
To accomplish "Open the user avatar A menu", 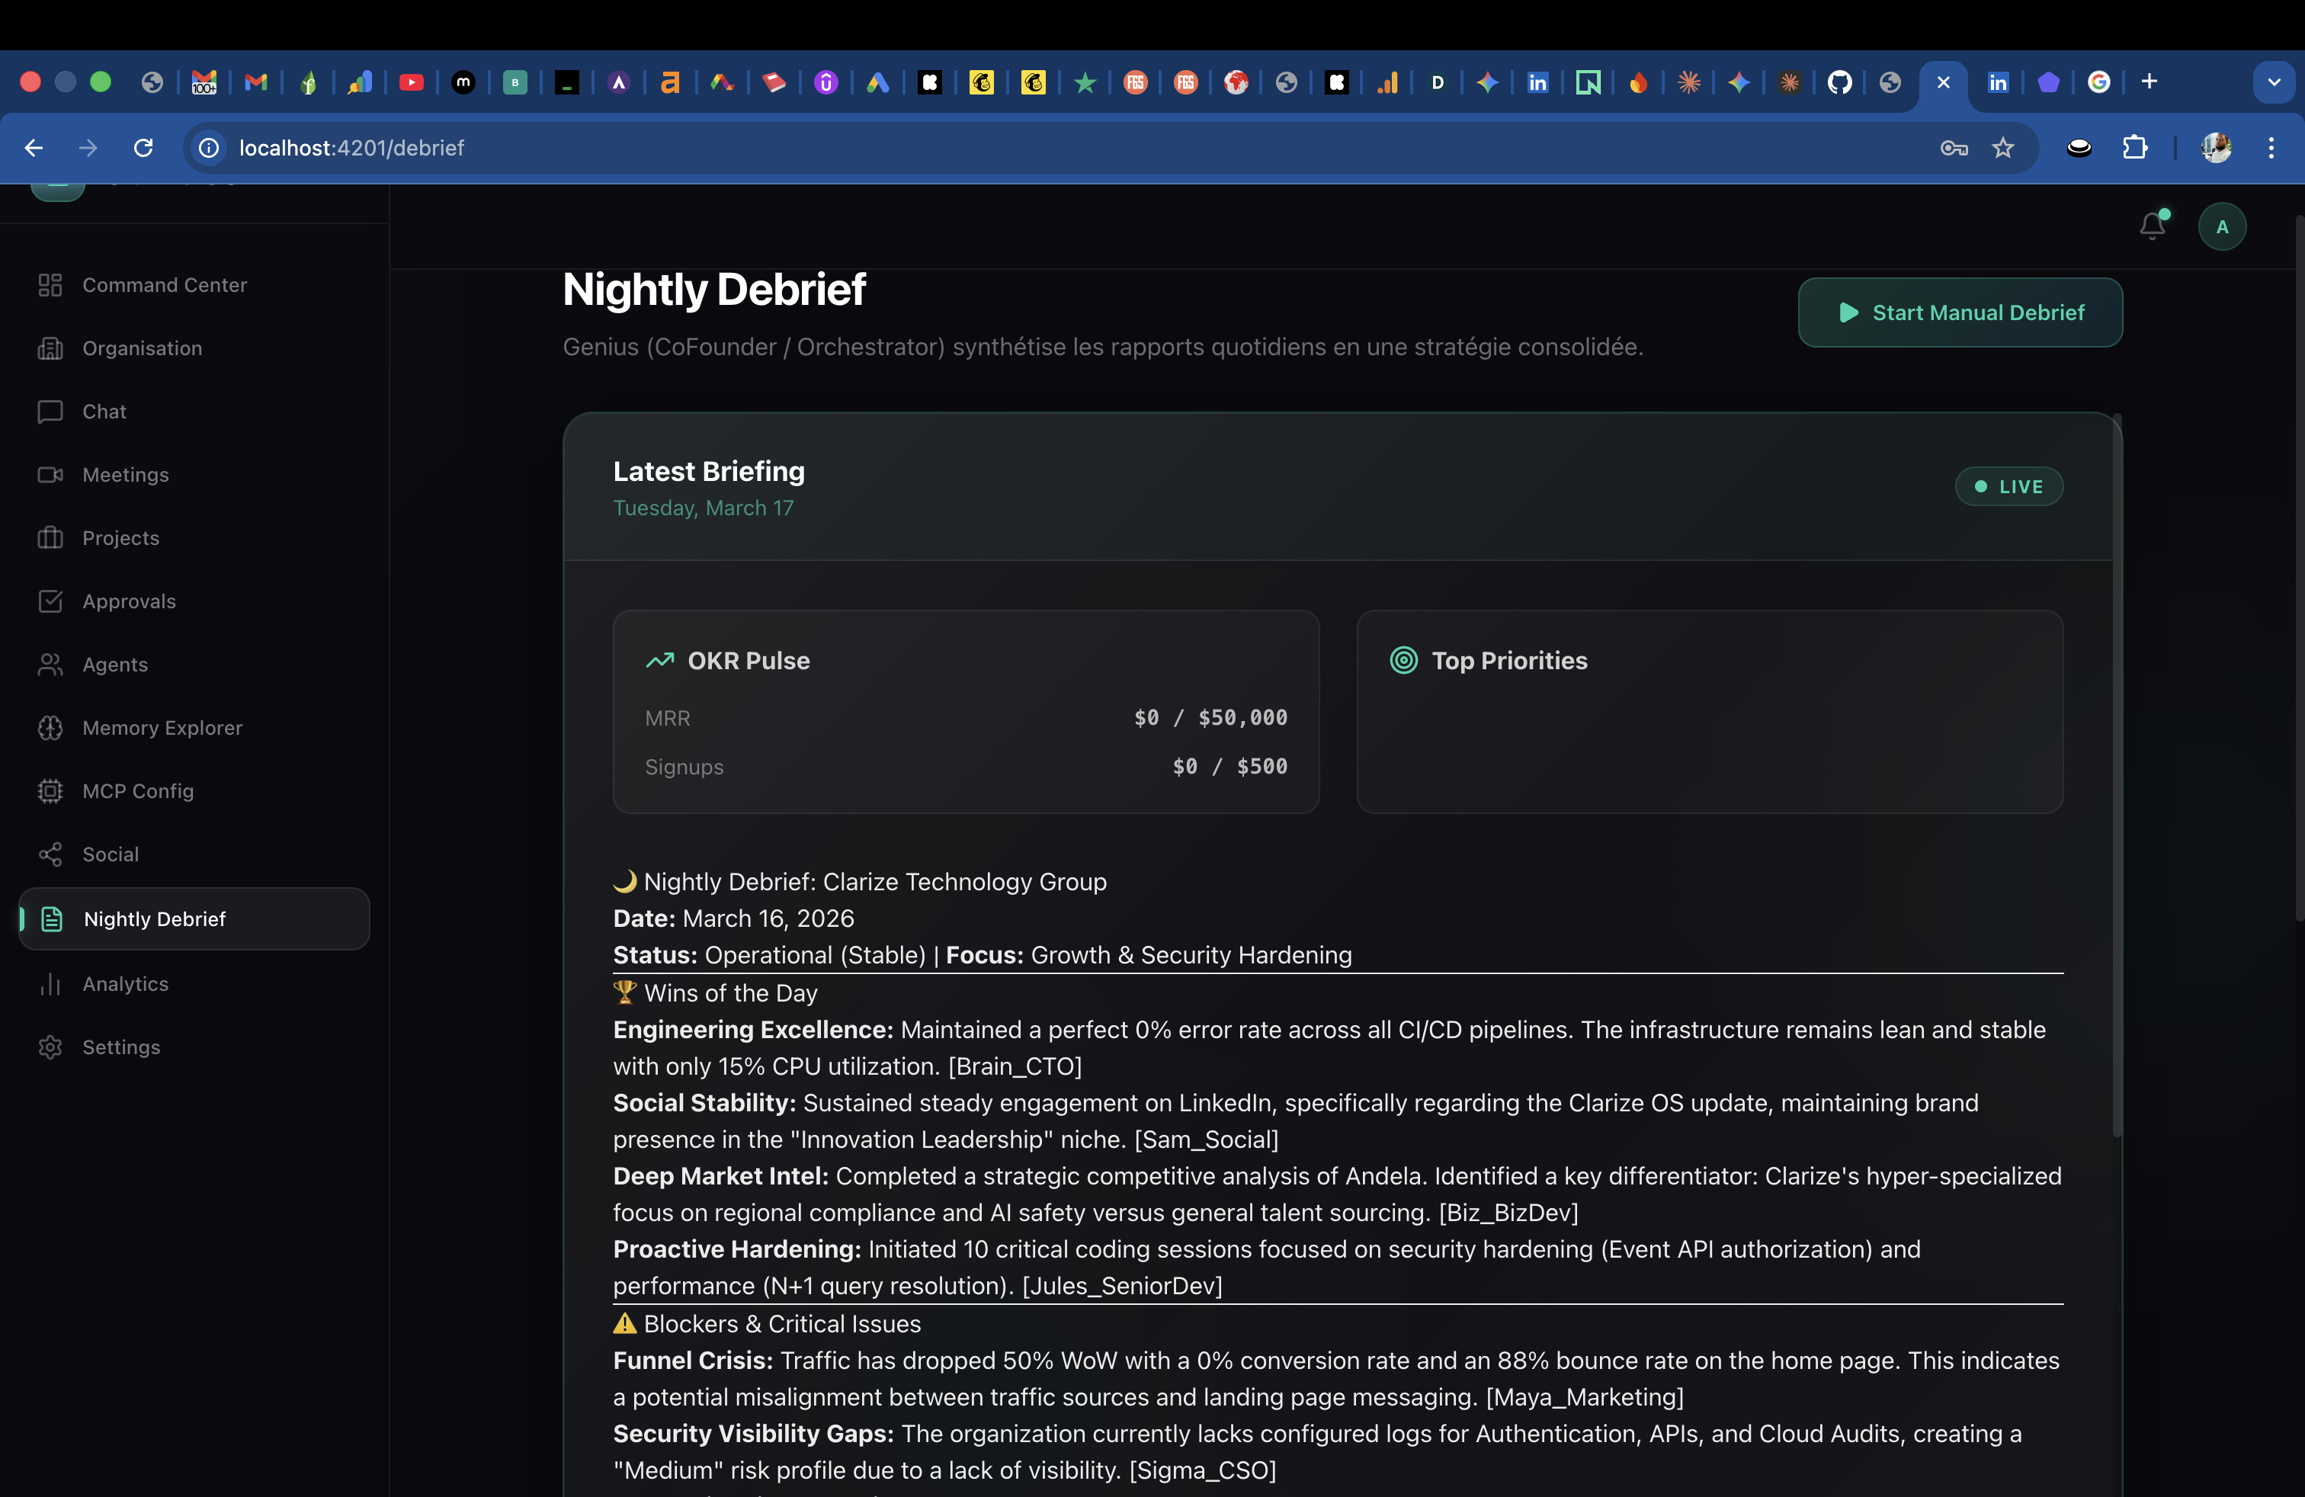I will 2222,226.
